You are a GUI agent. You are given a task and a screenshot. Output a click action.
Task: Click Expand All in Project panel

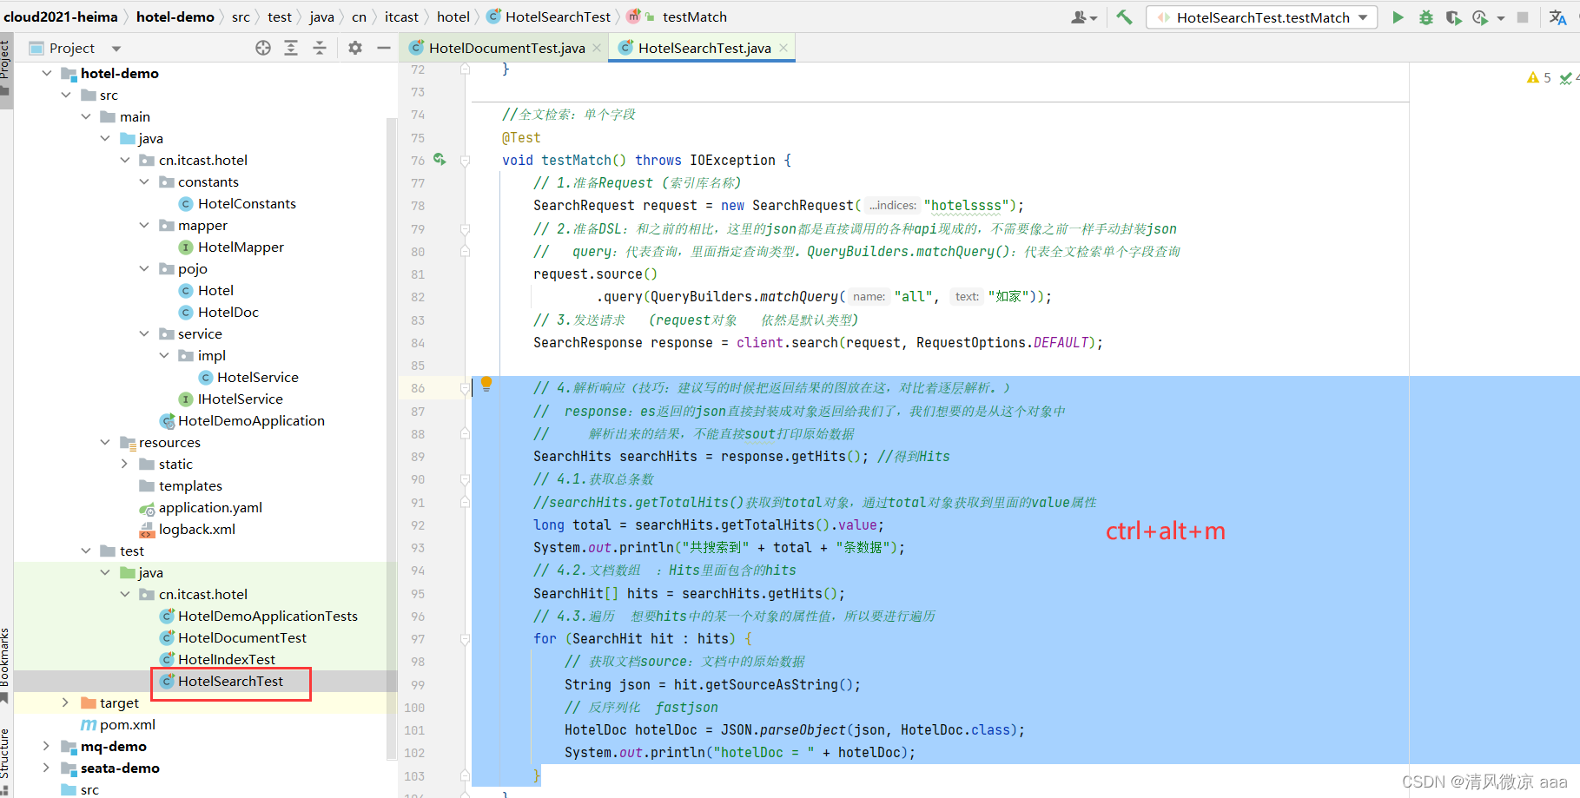(x=291, y=48)
